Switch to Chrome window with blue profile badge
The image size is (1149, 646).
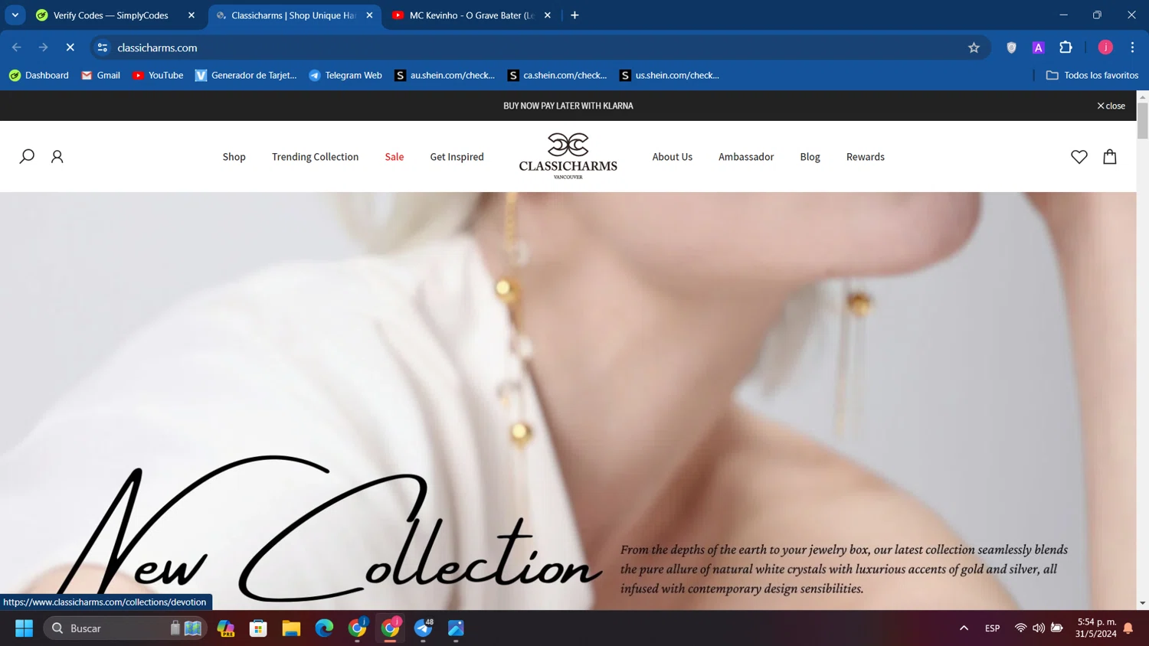pyautogui.click(x=357, y=628)
